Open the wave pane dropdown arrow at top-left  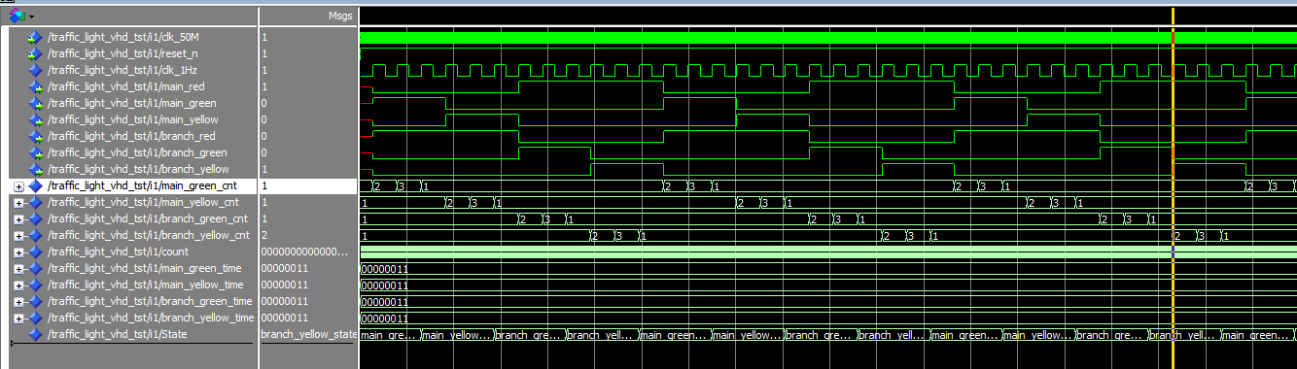tap(31, 17)
